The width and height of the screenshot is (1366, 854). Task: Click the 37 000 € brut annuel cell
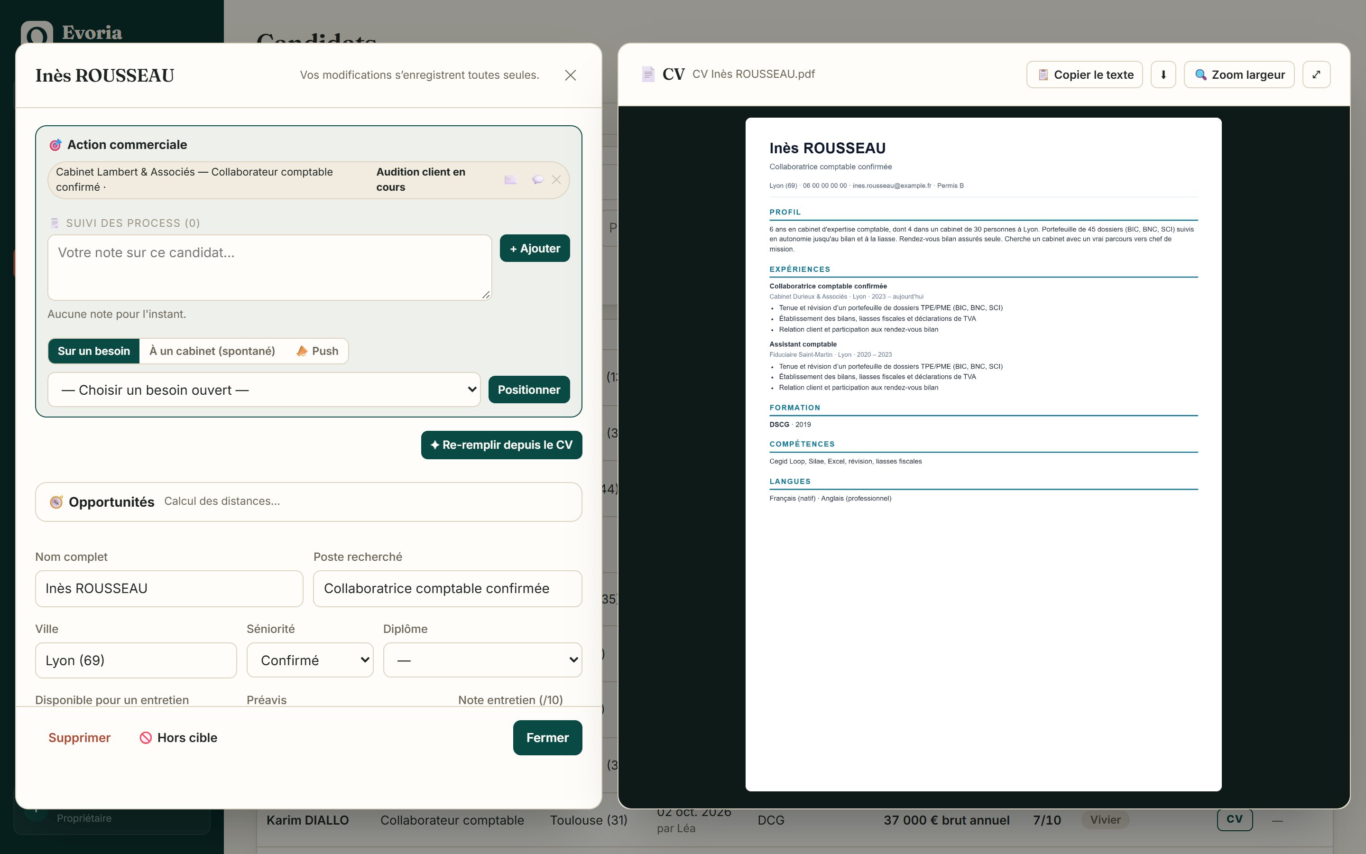(947, 820)
